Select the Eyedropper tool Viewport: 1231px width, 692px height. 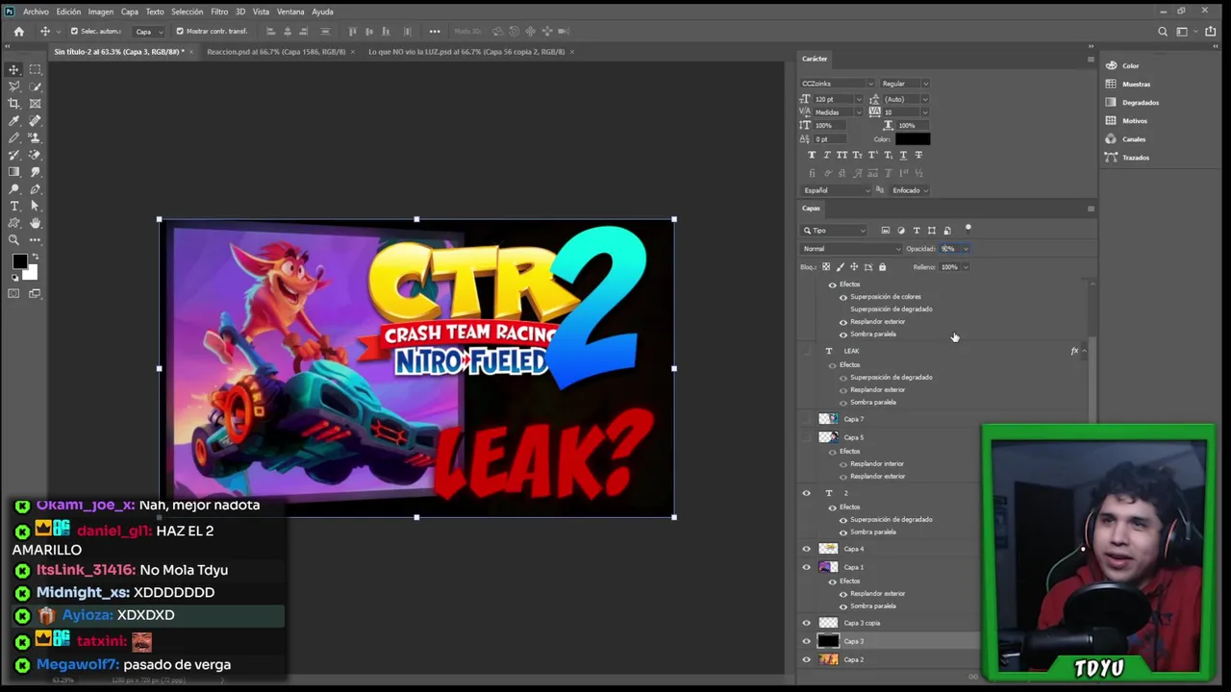tap(14, 121)
